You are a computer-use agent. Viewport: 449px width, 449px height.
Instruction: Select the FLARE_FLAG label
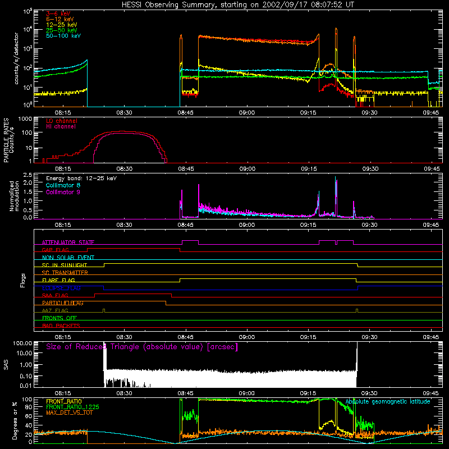(x=58, y=280)
